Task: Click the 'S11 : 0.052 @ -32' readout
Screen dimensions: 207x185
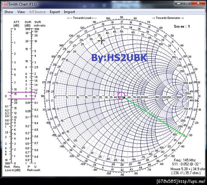Action: tap(186, 164)
